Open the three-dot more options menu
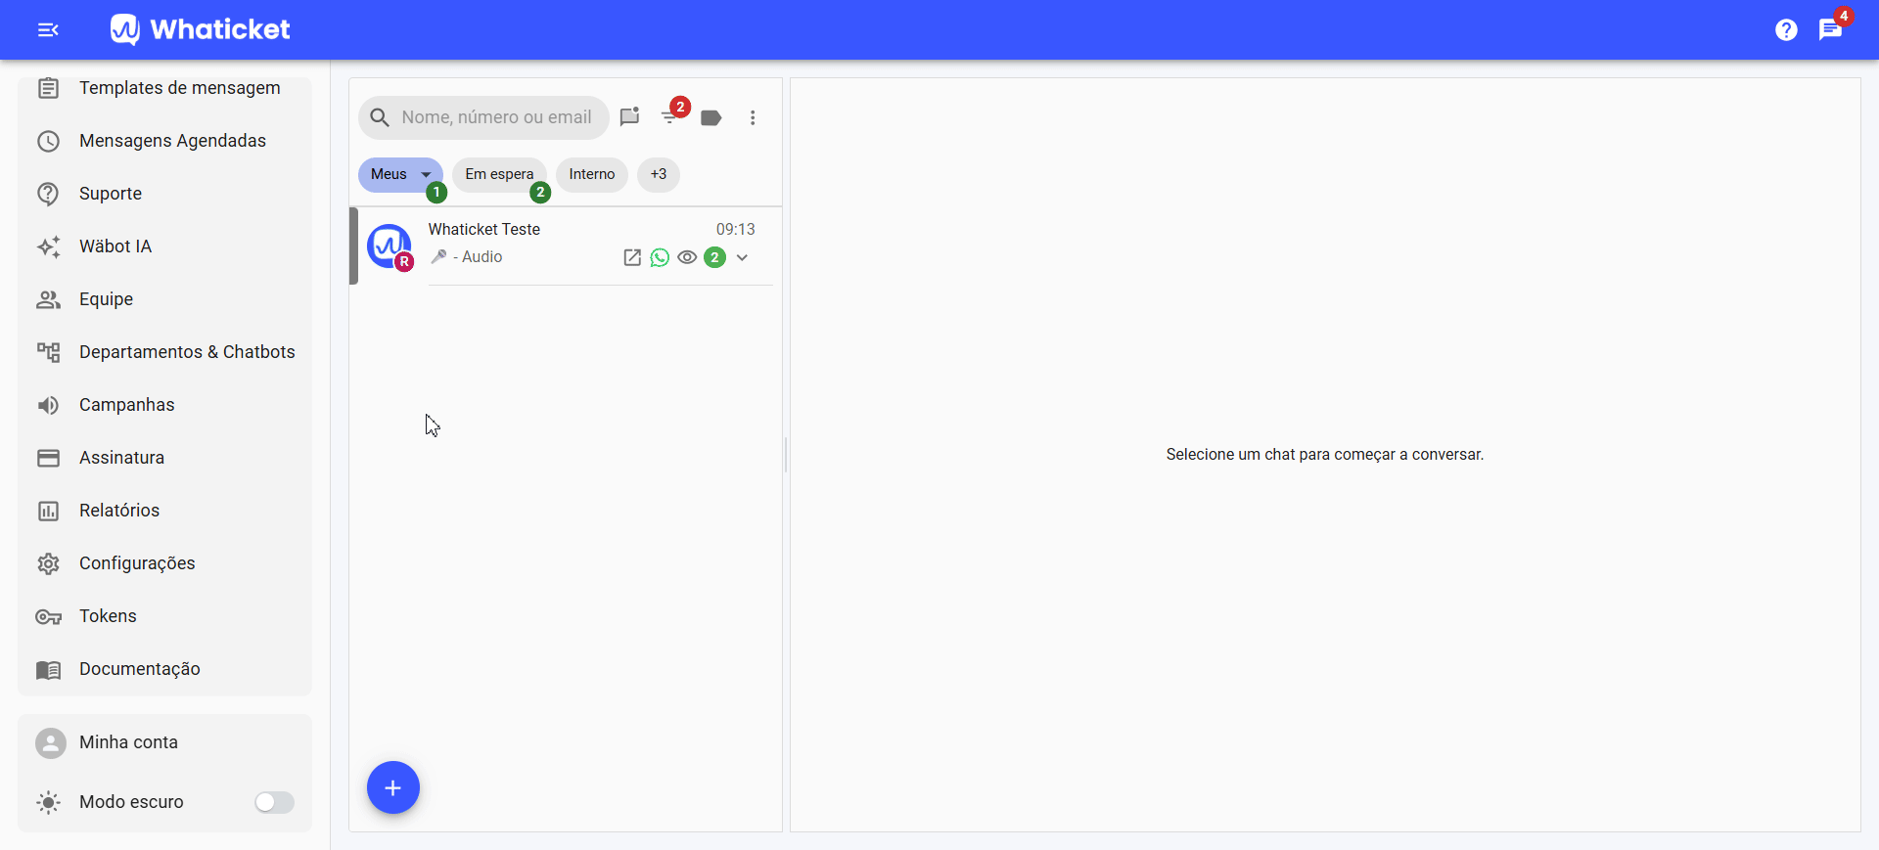Screen dimensions: 1879x850 click(753, 117)
